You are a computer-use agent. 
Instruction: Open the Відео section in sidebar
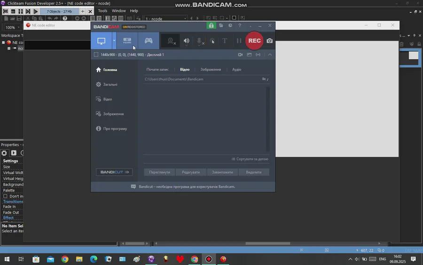104,99
